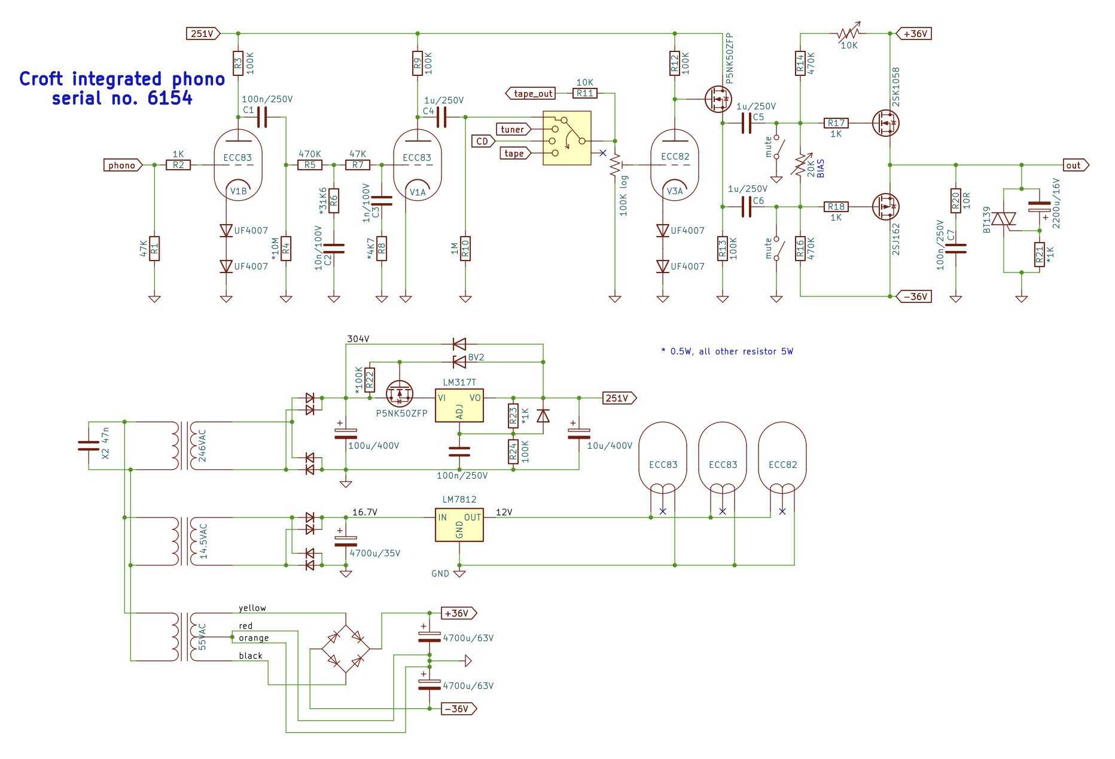This screenshot has width=1115, height=759.
Task: Click the GND label under LM7812
Action: (440, 573)
